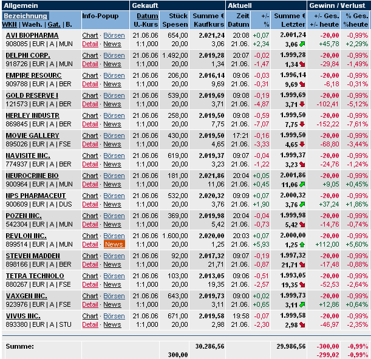371x359 pixels.
Task: Open VAXGEN INC. stock name link
Action: [x=27, y=296]
